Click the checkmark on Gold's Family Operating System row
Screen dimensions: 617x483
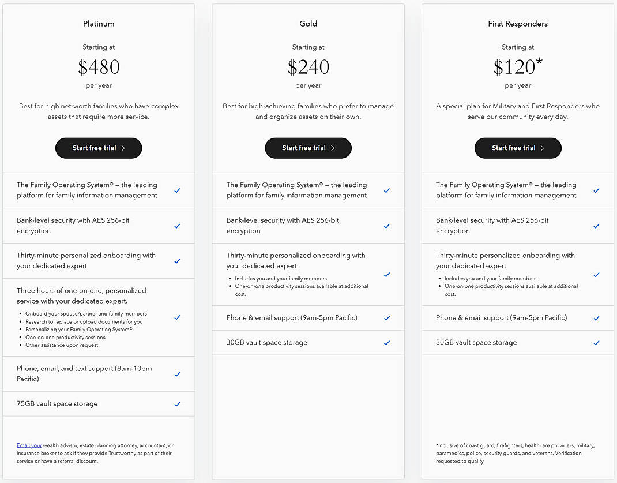(387, 190)
